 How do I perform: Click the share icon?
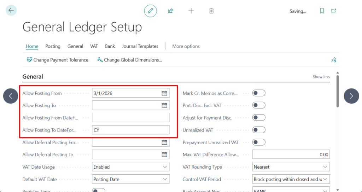(x=170, y=11)
